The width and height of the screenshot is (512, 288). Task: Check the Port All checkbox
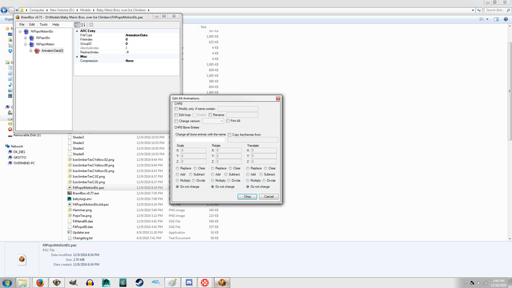coord(228,121)
